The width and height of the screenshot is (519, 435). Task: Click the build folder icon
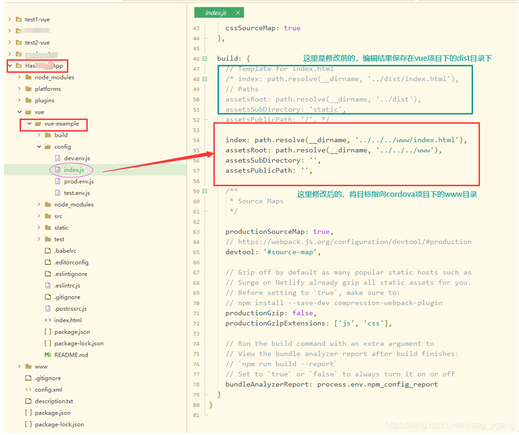click(x=48, y=135)
